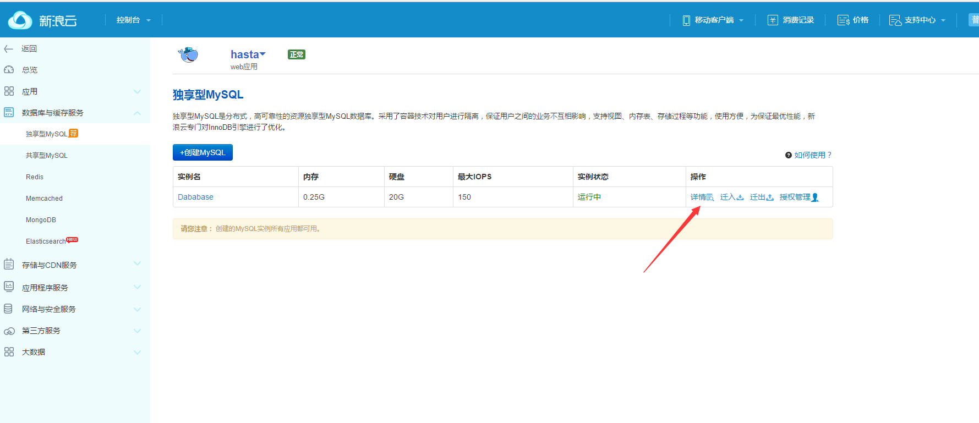Click the hasta app avatar icon
Viewport: 979px width, 423px height.
coord(188,55)
